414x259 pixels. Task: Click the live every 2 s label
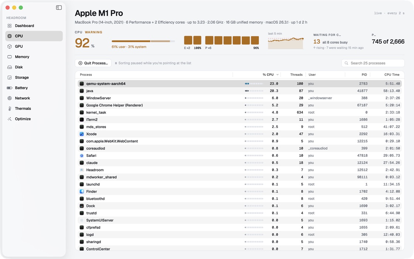(x=389, y=13)
